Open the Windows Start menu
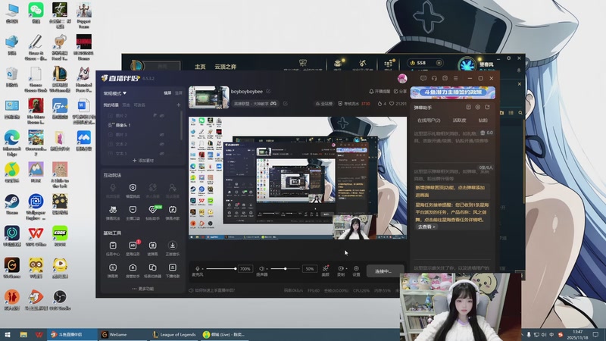The image size is (606, 341). (x=8, y=334)
